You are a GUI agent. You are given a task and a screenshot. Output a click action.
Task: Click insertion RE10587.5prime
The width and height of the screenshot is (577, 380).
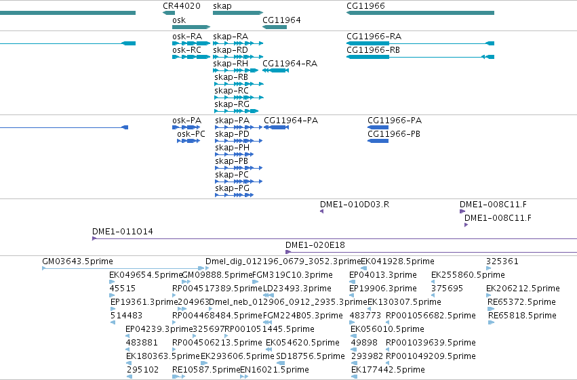click(x=178, y=377)
